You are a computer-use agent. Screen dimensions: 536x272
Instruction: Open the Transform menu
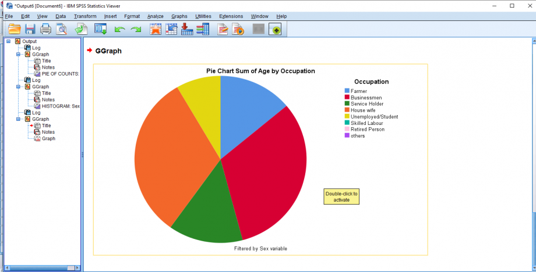(x=85, y=16)
